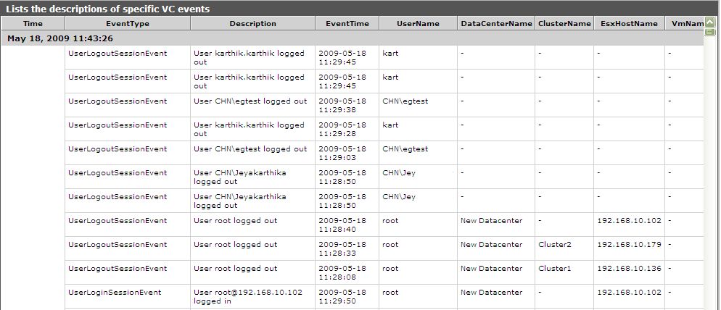The height and width of the screenshot is (310, 721).
Task: Click the EsxHostName column header
Action: [629, 23]
